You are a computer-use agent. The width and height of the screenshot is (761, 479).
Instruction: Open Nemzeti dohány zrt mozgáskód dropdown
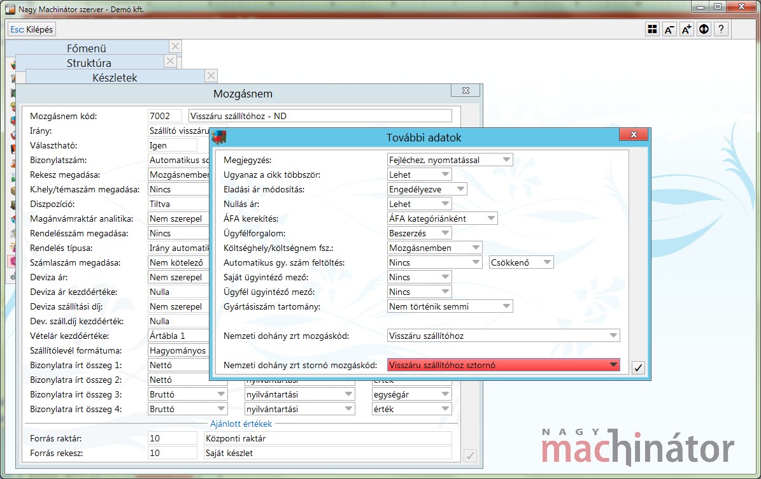[x=503, y=335]
